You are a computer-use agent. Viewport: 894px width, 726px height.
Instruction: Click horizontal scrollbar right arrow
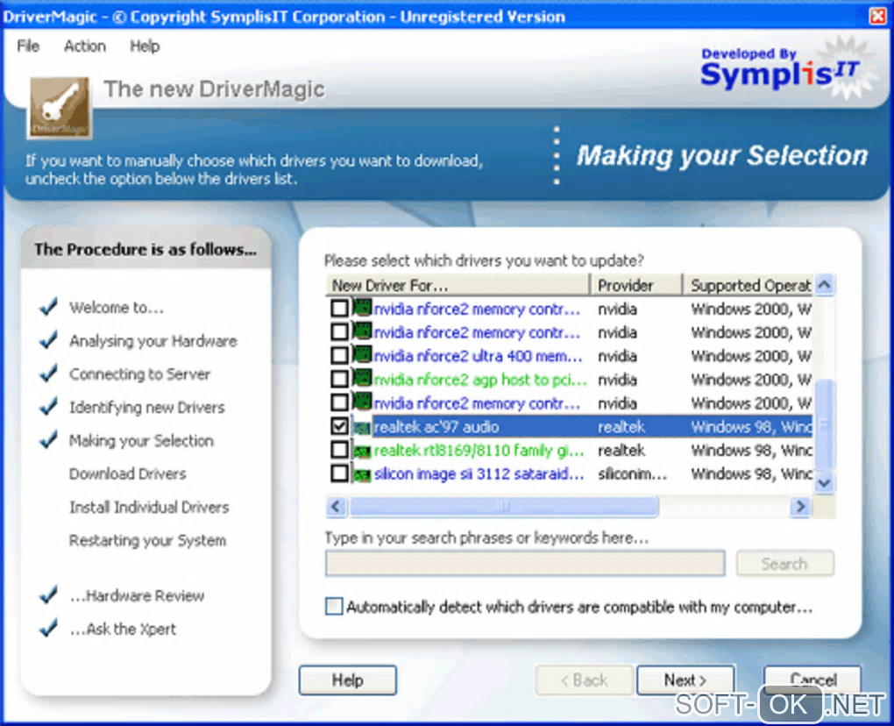click(x=800, y=507)
